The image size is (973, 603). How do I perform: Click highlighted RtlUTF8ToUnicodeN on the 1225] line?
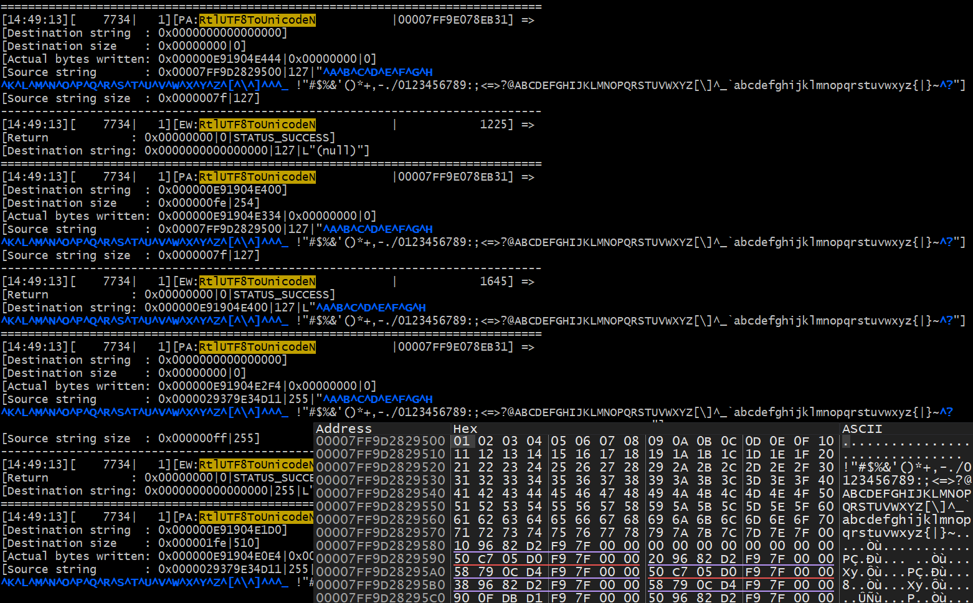click(x=257, y=125)
